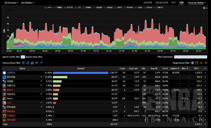
Task: Open the ability name link in the 51.42% row
Action: (x=11, y=73)
